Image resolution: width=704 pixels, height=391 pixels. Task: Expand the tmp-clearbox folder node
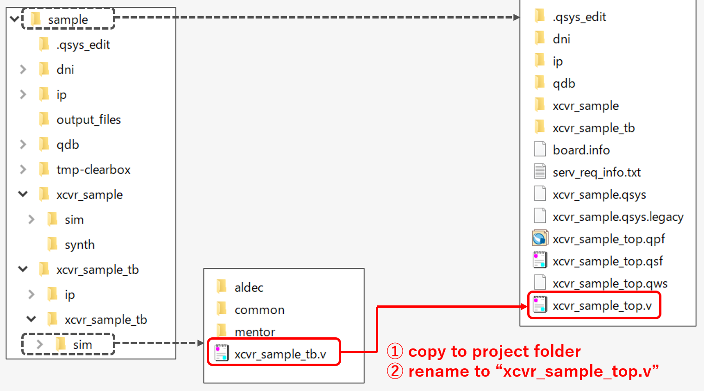[x=23, y=169]
